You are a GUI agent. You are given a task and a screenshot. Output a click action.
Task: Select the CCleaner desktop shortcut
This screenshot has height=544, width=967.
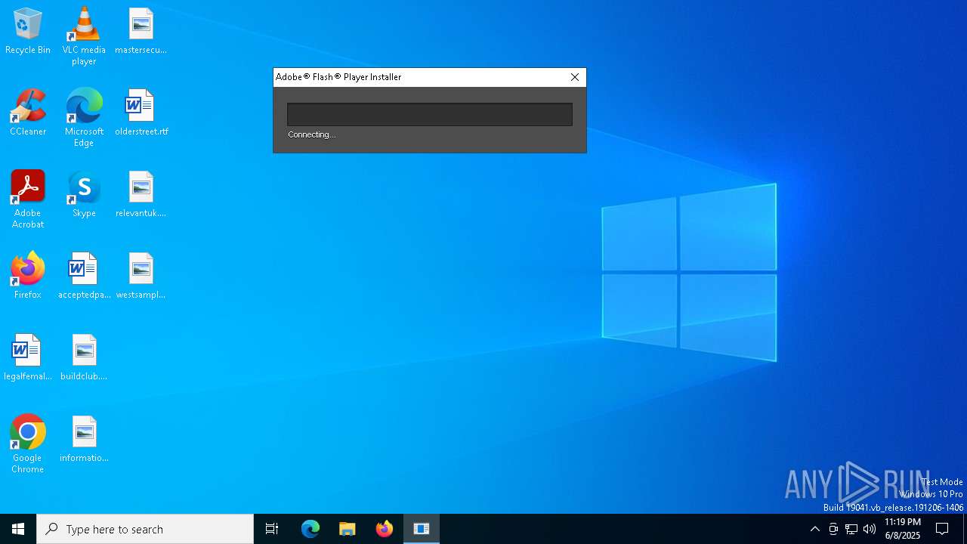click(x=28, y=113)
